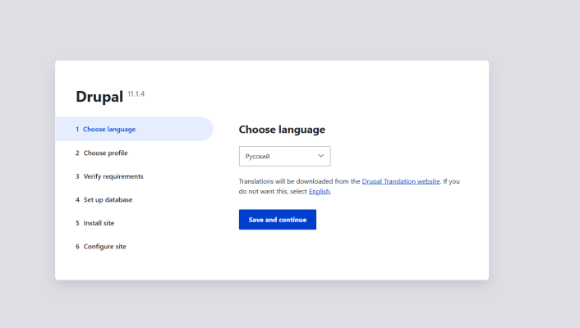
Task: Click the Drupal title heading
Action: tap(99, 97)
